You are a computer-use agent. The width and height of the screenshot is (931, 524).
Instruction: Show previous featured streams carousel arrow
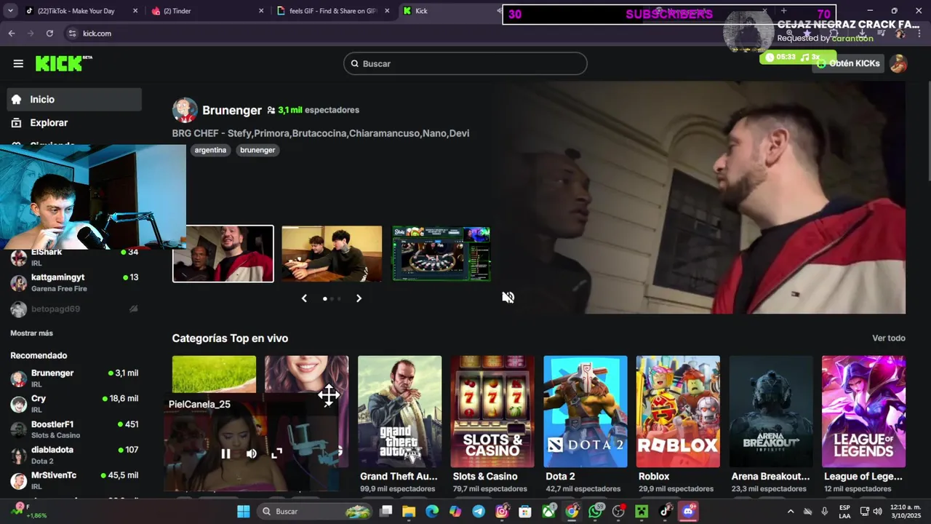click(x=304, y=298)
